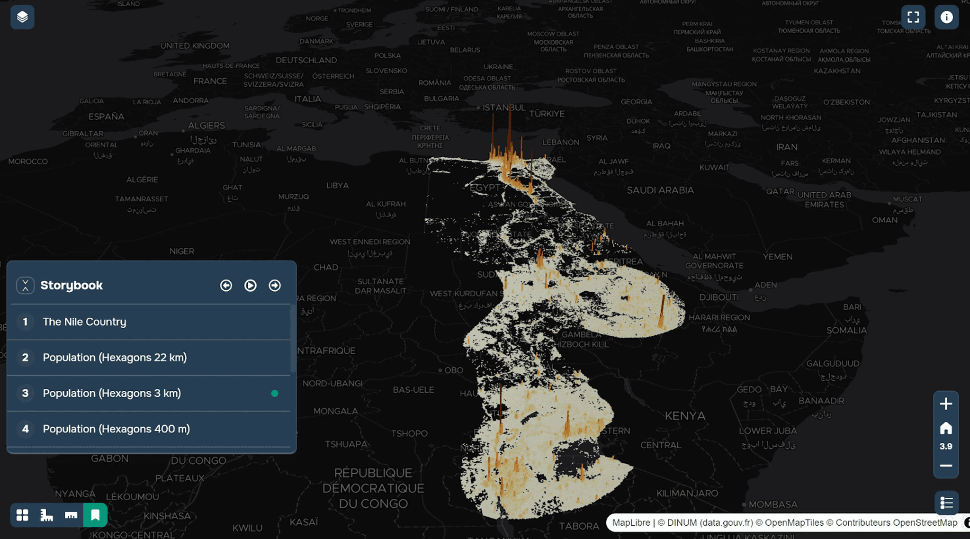
Task: Select The Nile Country chapter
Action: point(84,322)
